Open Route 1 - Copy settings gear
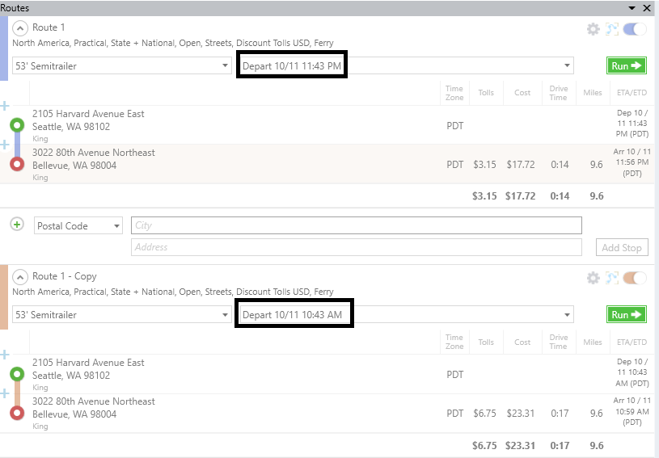This screenshot has width=659, height=458. pos(594,278)
